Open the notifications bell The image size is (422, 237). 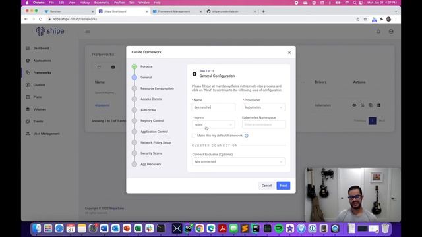point(378,32)
